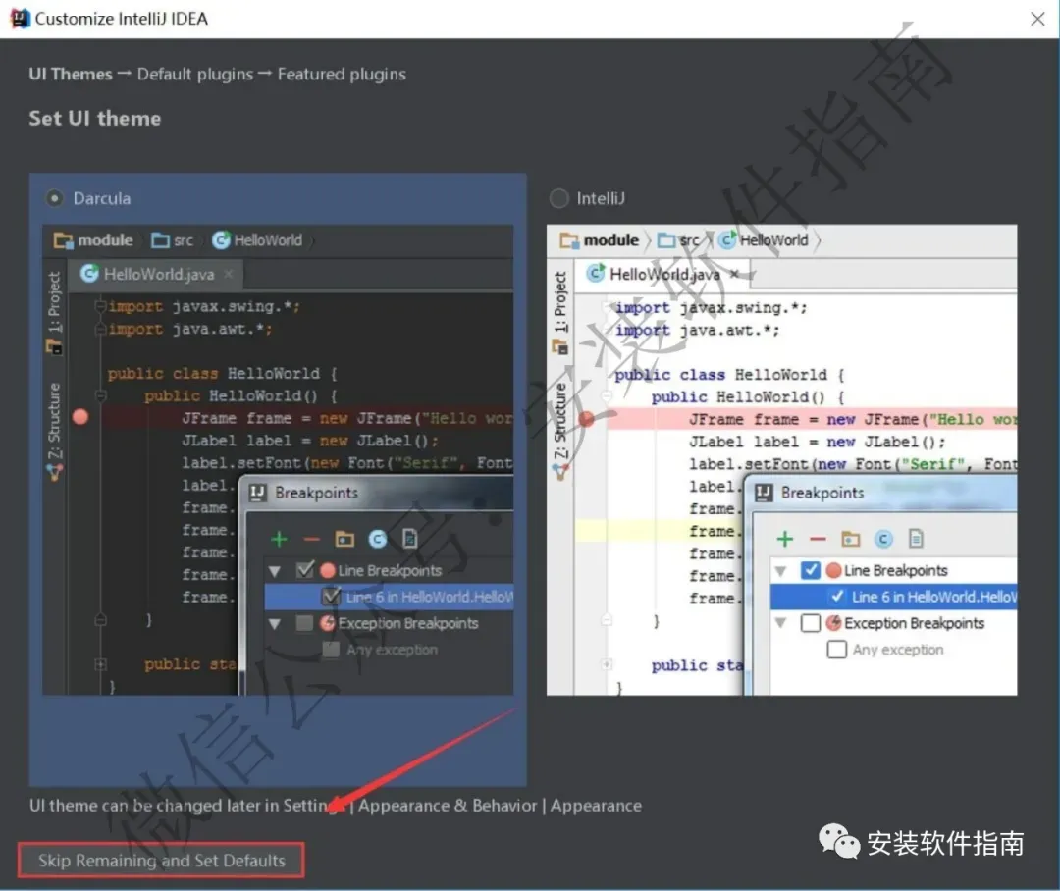This screenshot has width=1060, height=891.
Task: Click the 'Default plugins' breadcrumb step
Action: click(x=195, y=74)
